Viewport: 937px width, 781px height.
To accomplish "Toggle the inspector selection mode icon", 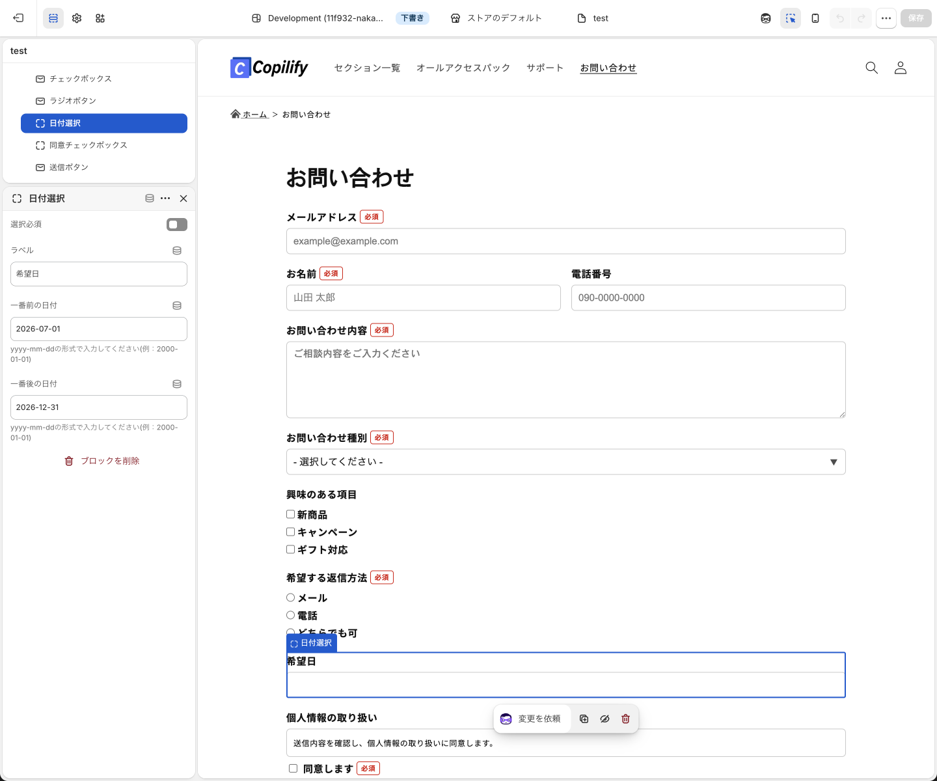I will coord(791,18).
